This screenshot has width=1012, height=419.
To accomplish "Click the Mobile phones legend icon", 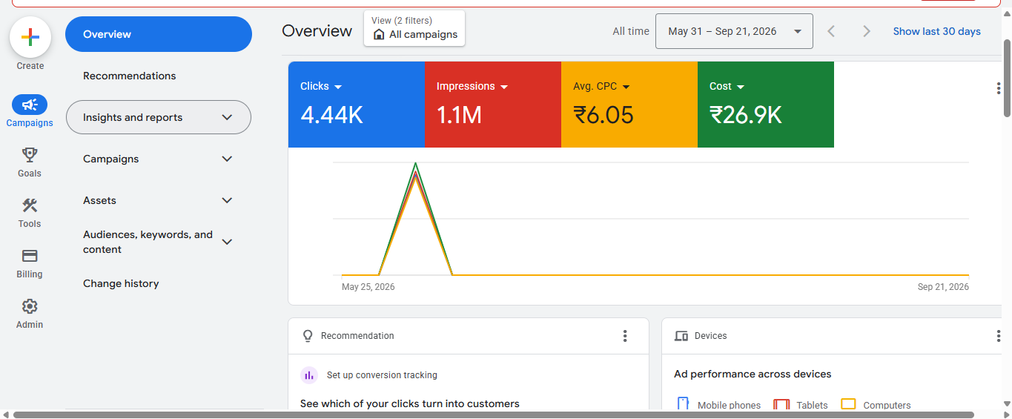I will [x=683, y=404].
